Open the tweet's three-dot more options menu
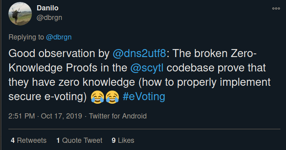The image size is (286, 150). point(276,8)
